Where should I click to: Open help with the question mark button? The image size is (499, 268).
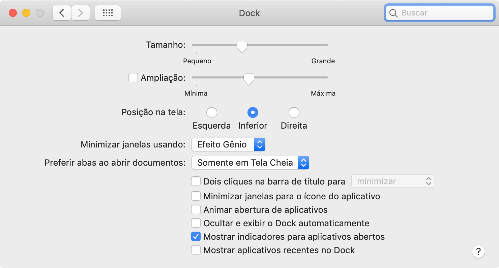[478, 252]
